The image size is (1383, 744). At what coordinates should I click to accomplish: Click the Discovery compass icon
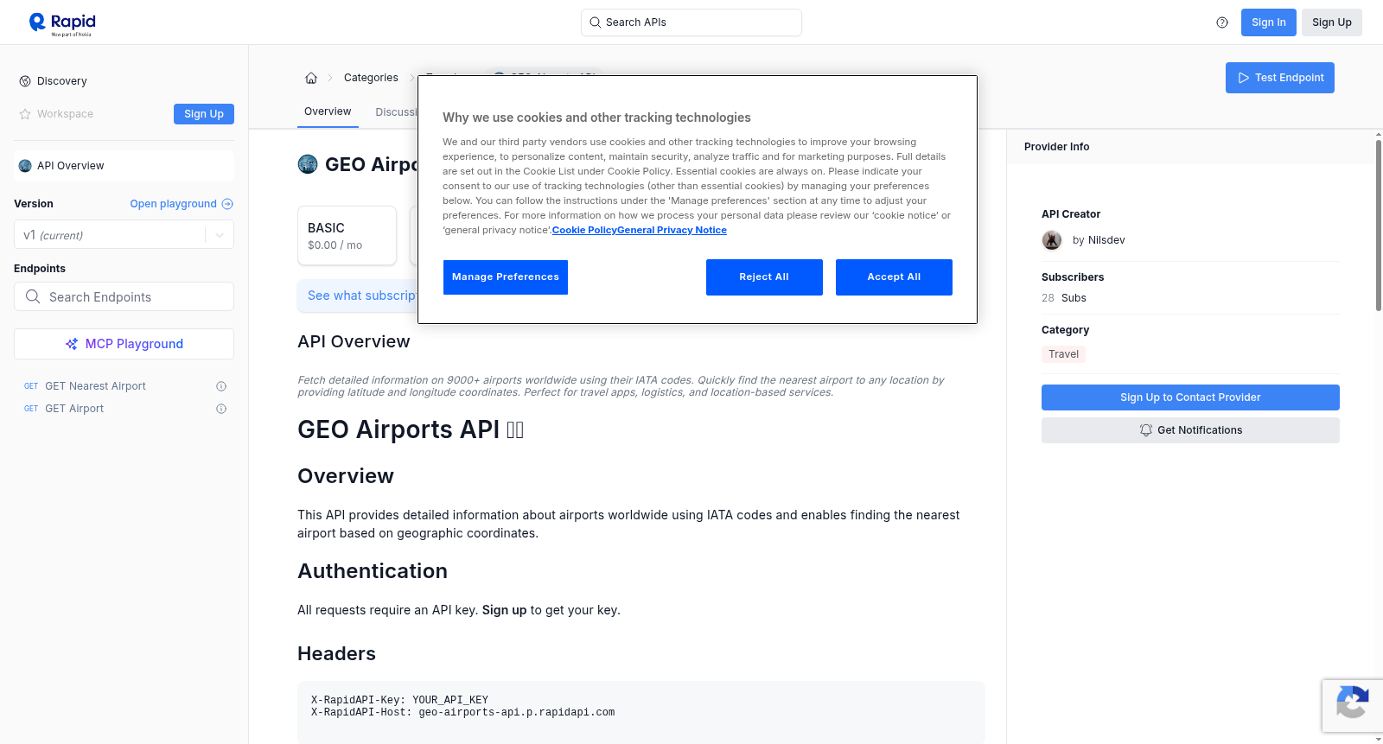pos(25,81)
